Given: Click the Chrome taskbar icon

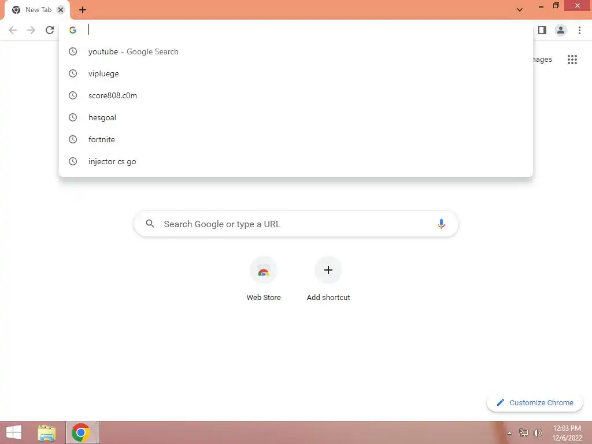Looking at the screenshot, I should (x=81, y=432).
